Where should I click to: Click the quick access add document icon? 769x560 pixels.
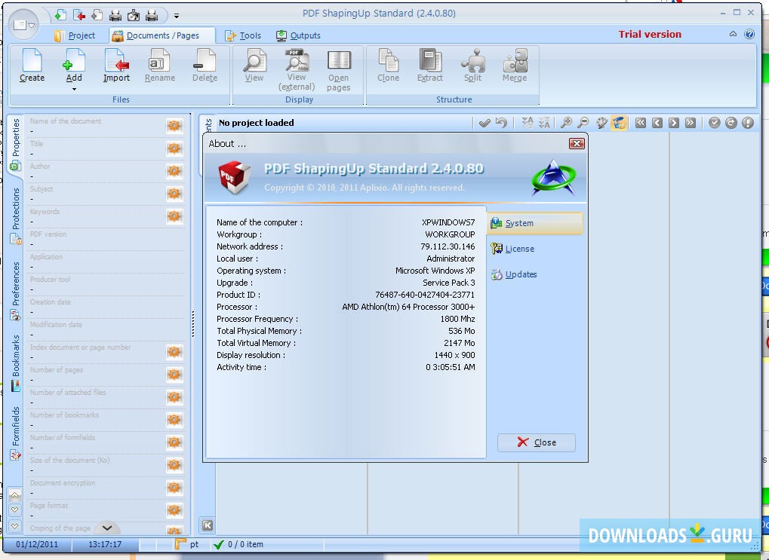point(60,15)
